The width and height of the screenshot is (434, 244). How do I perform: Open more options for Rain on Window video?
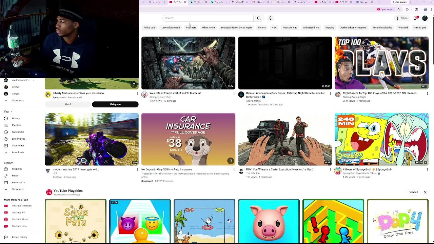pyautogui.click(x=330, y=94)
